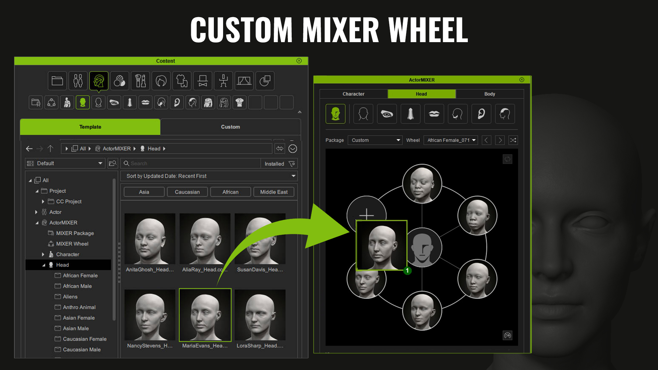Select the Ear filter icon in Content panel
This screenshot has width=658, height=370.
[x=177, y=102]
